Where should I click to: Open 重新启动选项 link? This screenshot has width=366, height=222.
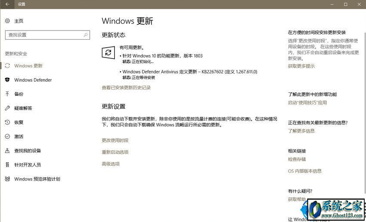115,152
